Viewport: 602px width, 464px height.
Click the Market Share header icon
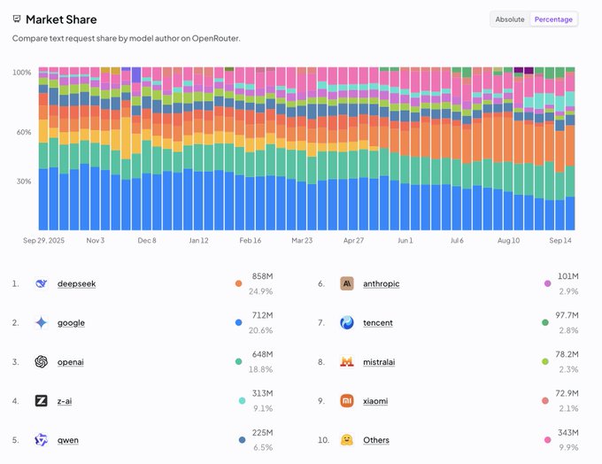point(17,19)
